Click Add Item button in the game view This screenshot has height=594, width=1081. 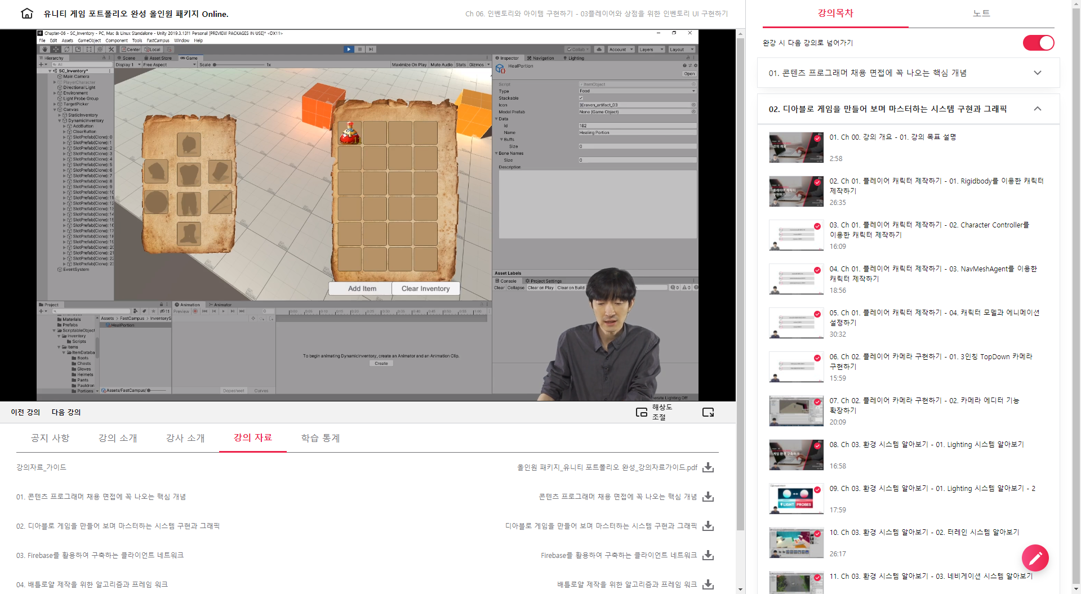362,288
